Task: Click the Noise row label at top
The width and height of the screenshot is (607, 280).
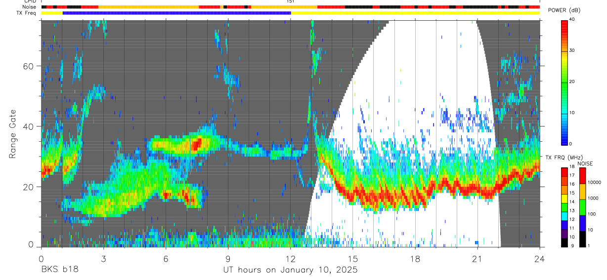Action: (30, 7)
